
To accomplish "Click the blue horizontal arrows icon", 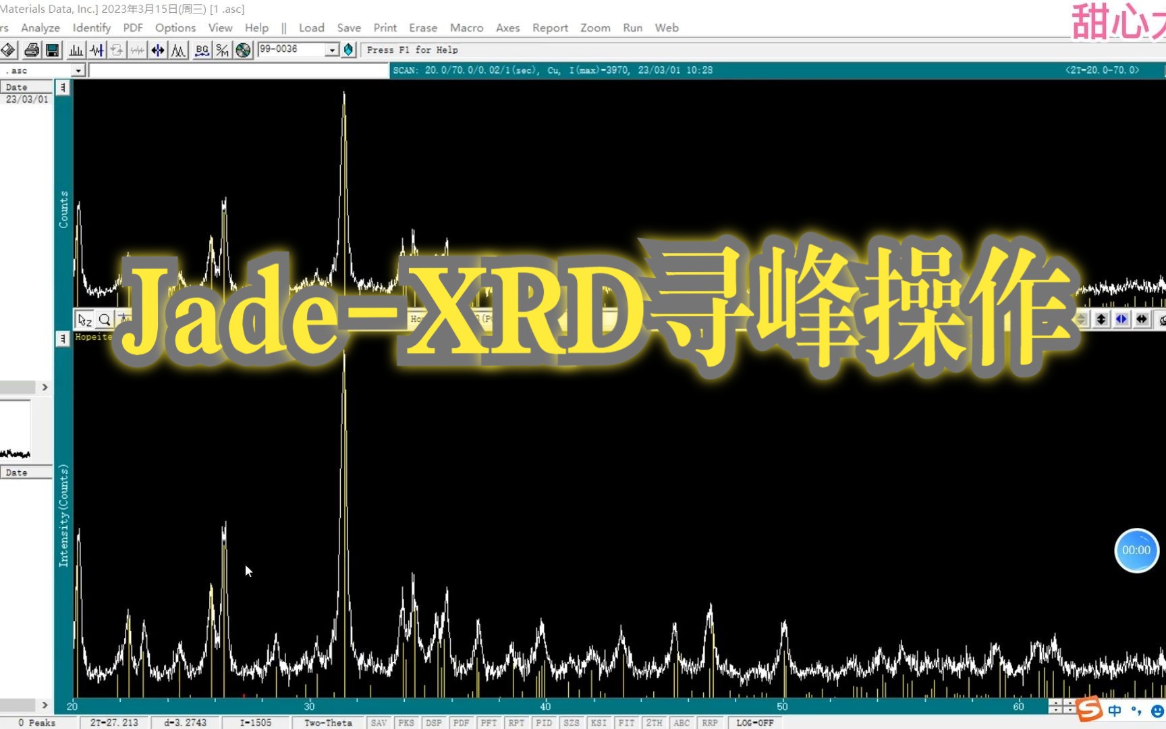I will tap(157, 50).
